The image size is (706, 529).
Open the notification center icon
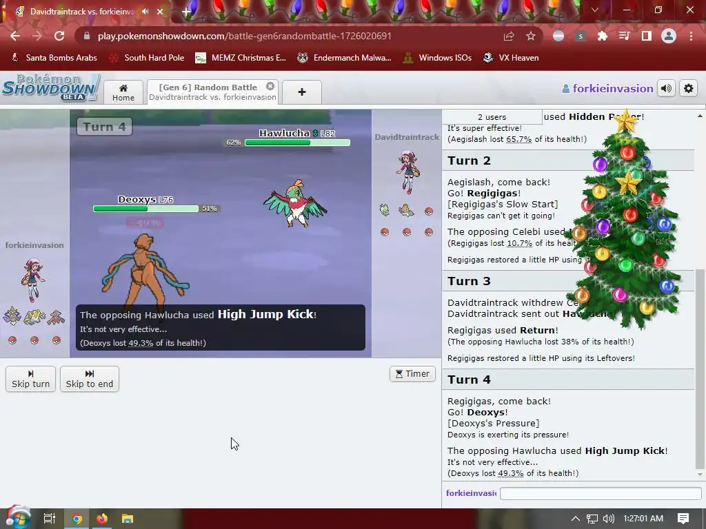coord(683,519)
